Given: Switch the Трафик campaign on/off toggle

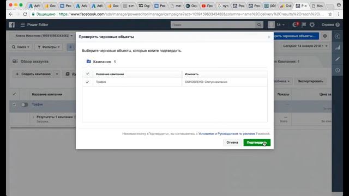Looking at the screenshot, I should [x=25, y=105].
